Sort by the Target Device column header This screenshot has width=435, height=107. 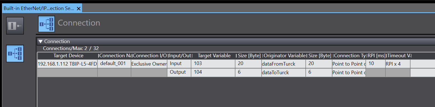(68, 56)
